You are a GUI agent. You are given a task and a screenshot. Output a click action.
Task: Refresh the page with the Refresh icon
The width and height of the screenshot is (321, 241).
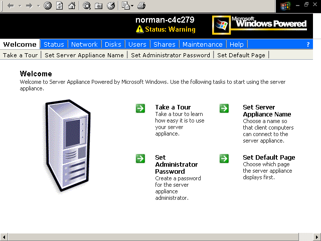[x=60, y=6]
